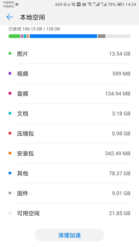Image resolution: width=139 pixels, height=247 pixels.
Task: Tap the red dot beside 压缩包
Action: click(10, 133)
